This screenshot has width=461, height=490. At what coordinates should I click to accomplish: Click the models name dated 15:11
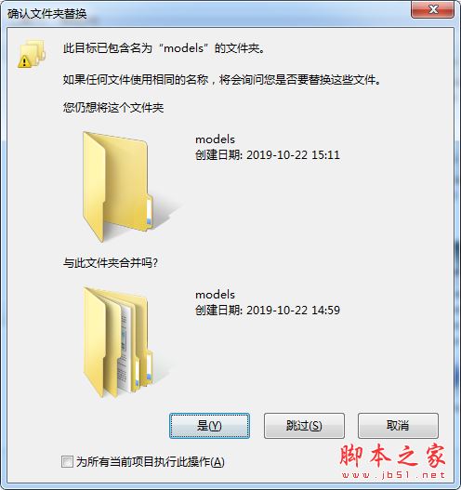[x=215, y=139]
